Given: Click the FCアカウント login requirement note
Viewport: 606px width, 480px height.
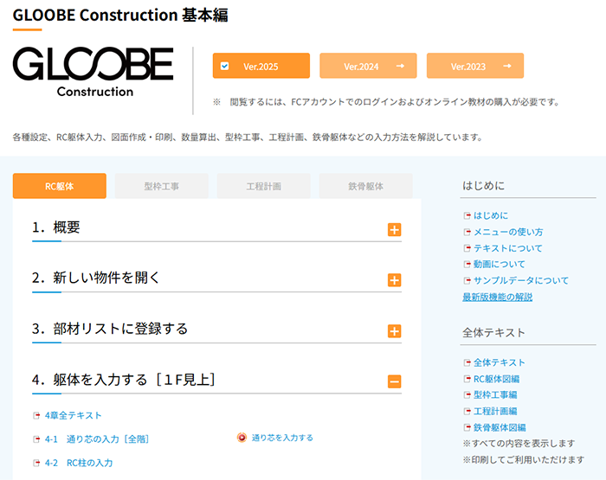Looking at the screenshot, I should tap(386, 102).
